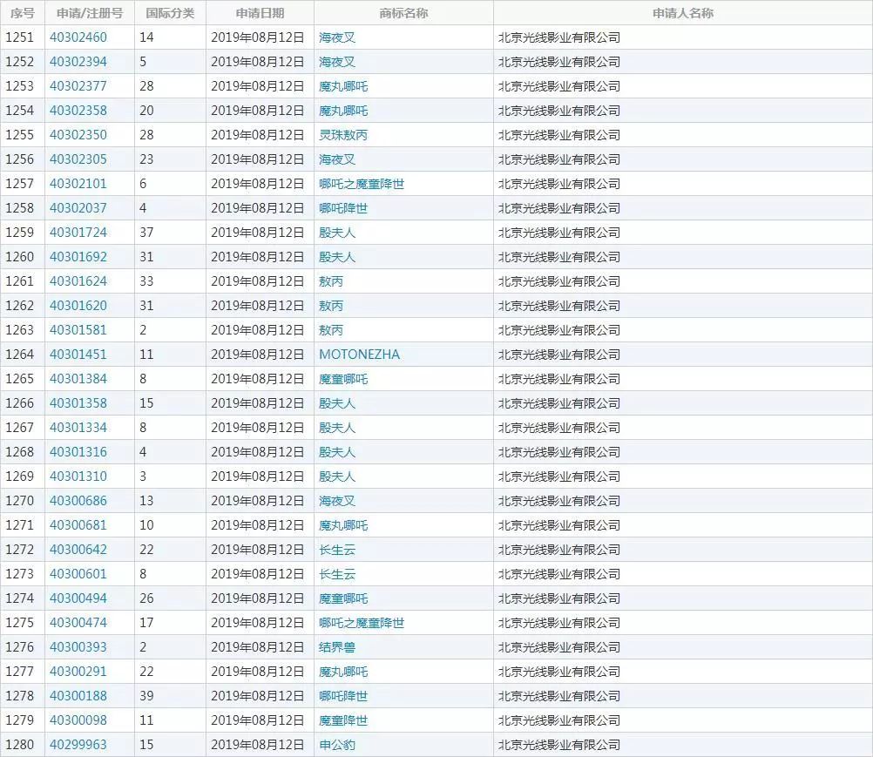Image resolution: width=873 pixels, height=757 pixels.
Task: Open application number 40302358
Action: 78,111
